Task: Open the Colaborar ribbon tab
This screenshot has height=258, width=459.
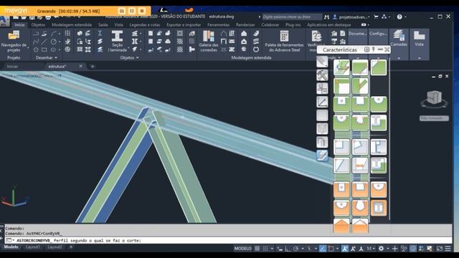Action: 270,25
